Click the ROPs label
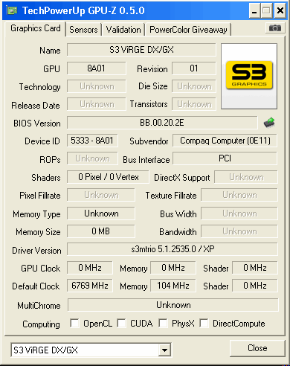The height and width of the screenshot is (366, 290). coord(50,160)
